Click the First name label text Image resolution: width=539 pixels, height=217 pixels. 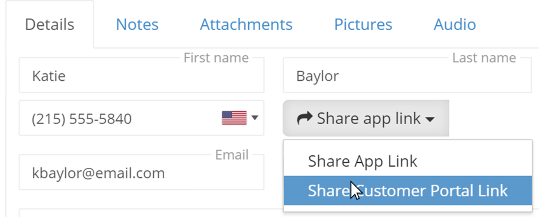216,58
